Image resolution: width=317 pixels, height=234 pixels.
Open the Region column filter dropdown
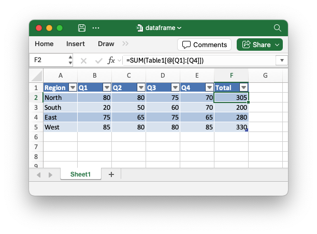click(73, 87)
